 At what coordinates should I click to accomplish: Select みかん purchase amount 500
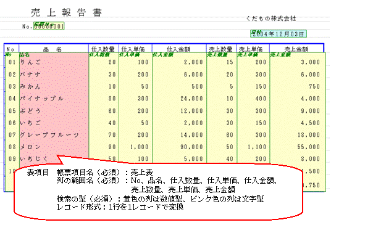pyautogui.click(x=198, y=86)
